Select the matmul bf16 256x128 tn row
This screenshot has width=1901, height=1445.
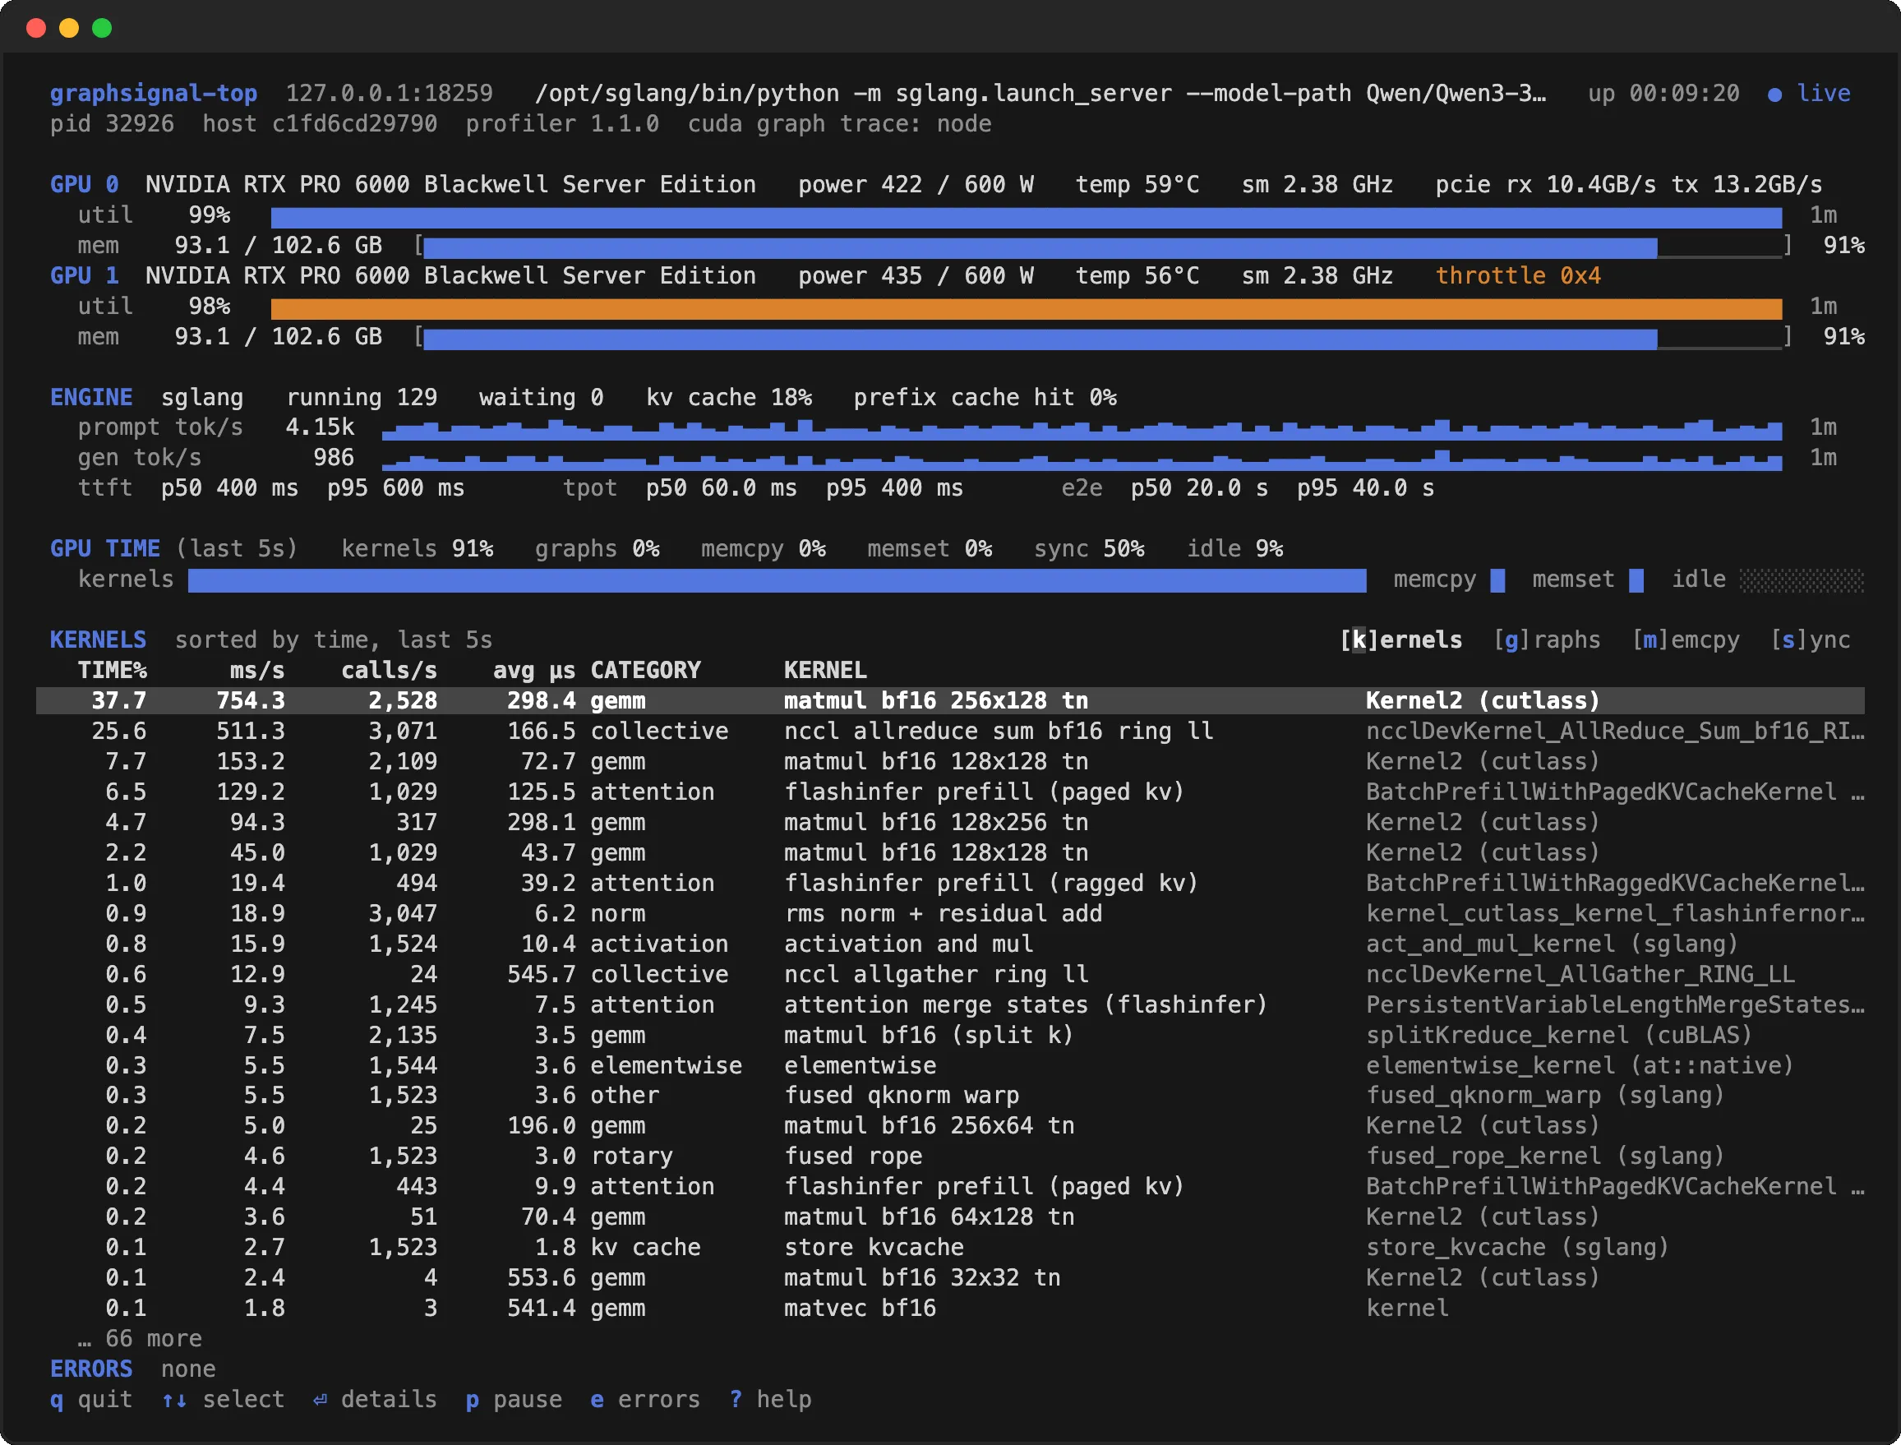click(x=950, y=700)
